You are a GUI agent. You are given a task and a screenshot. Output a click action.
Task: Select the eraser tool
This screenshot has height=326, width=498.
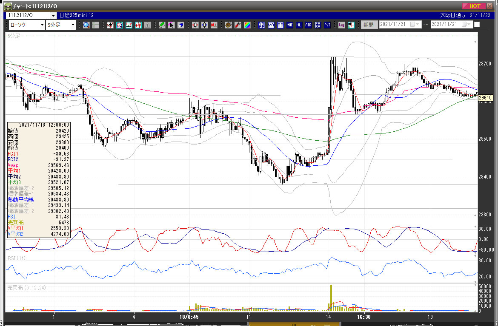(x=181, y=25)
